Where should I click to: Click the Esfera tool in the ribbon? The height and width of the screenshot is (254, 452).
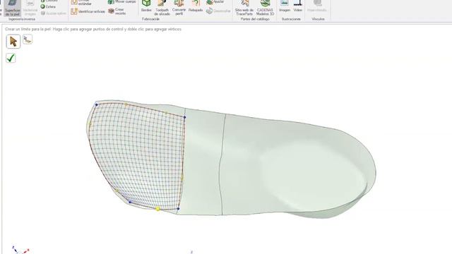[x=48, y=6]
